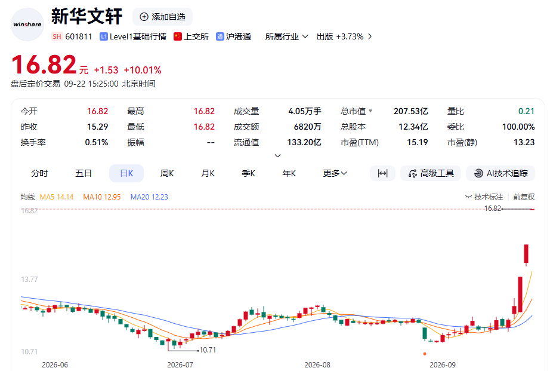Click Level1基础行情 label
This screenshot has height=371, width=553.
point(138,37)
